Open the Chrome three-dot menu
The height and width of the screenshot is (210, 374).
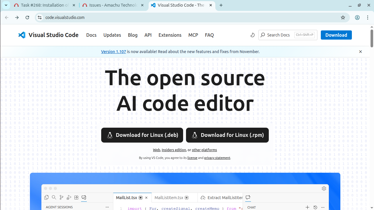click(x=368, y=17)
